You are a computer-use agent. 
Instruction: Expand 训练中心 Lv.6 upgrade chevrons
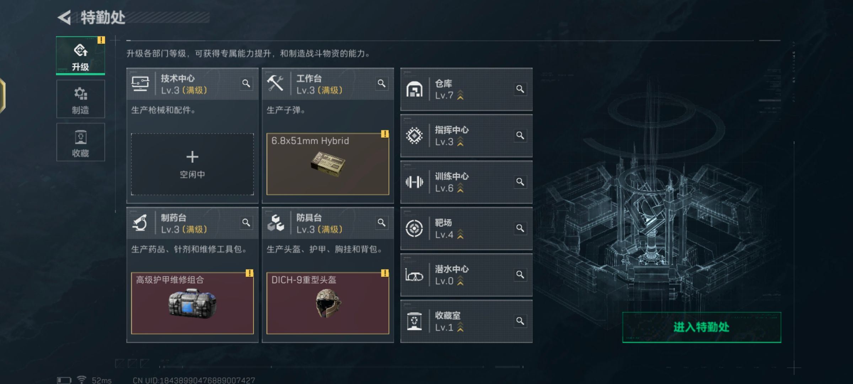[x=460, y=188]
